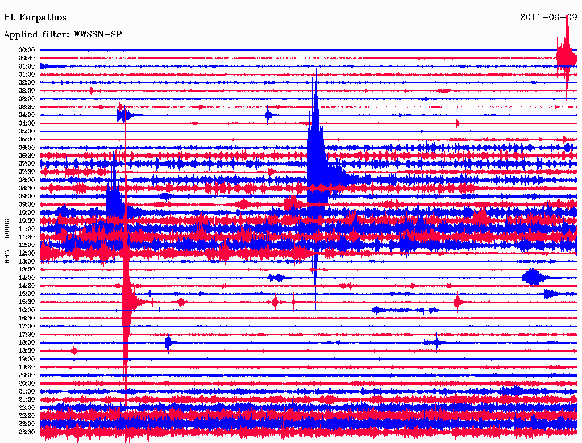This screenshot has height=443, width=582.
Task: Select the 04:30 time label
Action: click(x=26, y=123)
